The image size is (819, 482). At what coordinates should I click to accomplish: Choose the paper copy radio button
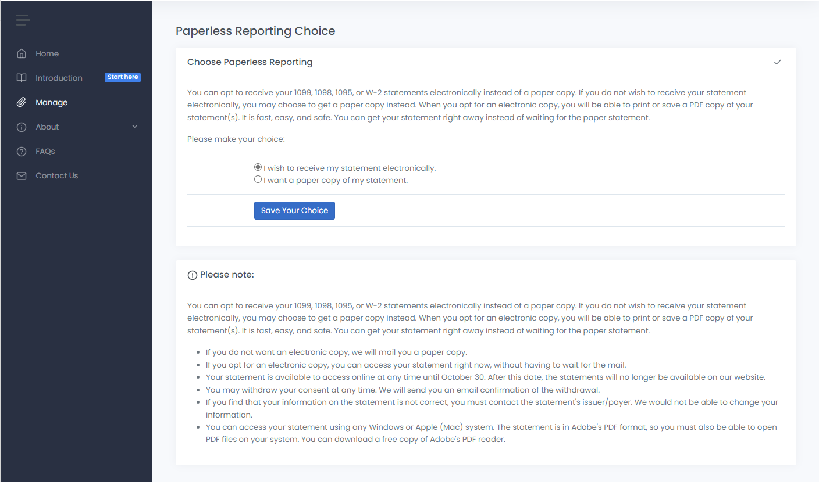tap(258, 179)
